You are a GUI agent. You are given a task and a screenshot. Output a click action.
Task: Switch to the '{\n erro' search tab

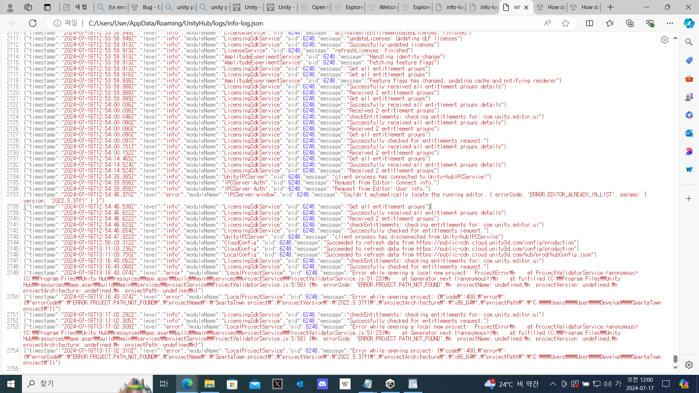112,7
